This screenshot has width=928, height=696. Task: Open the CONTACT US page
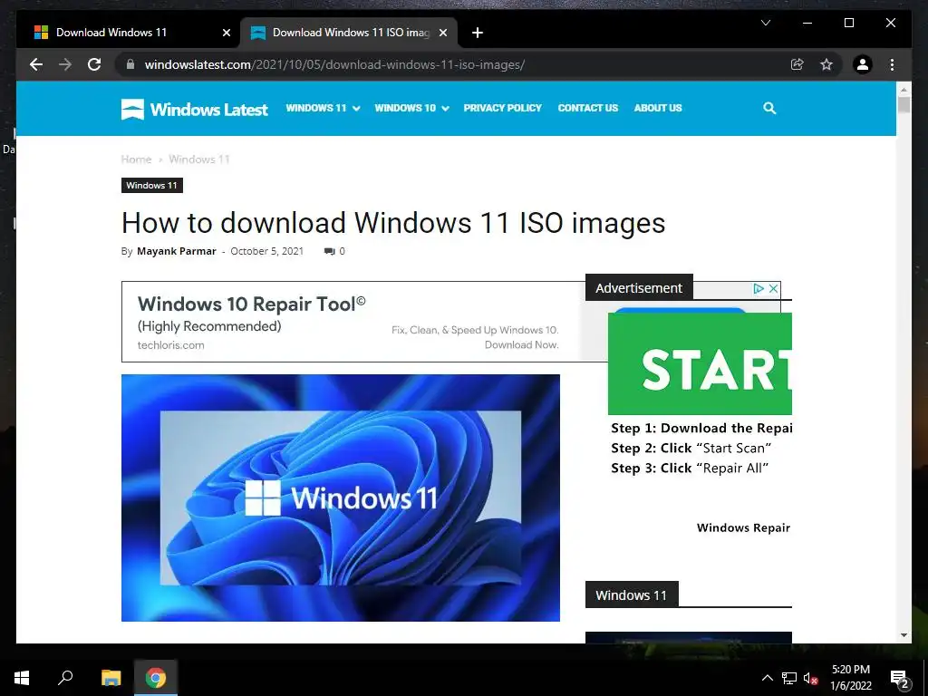coord(587,108)
